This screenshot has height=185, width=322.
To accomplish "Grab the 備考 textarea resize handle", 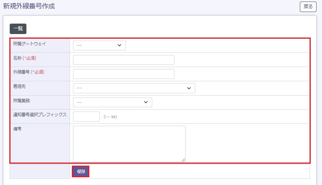I will (183, 159).
